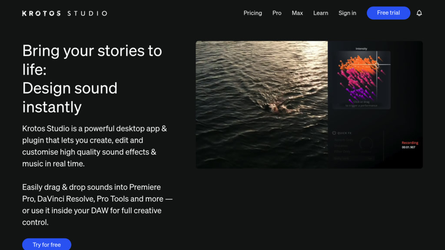Image resolution: width=445 pixels, height=250 pixels.
Task: Click the red Recording indicator
Action: click(410, 142)
